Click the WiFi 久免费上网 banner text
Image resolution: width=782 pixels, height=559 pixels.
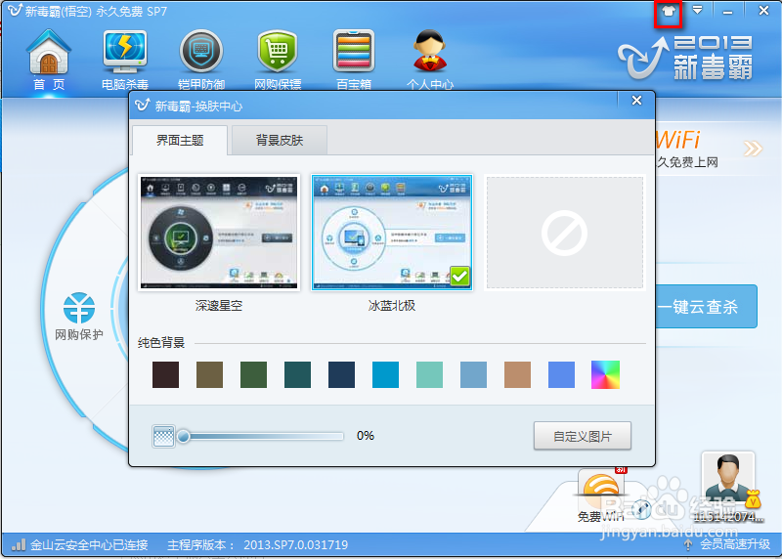coord(686,162)
